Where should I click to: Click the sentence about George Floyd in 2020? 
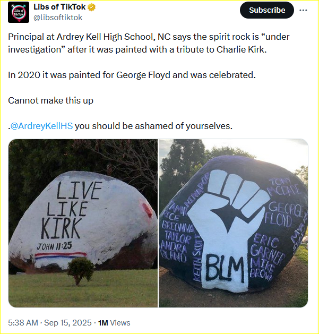coord(132,75)
